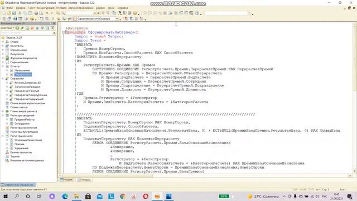Screen dimensions: 357x201
Task: Open the Окна menu
Action: pyautogui.click(x=111, y=8)
